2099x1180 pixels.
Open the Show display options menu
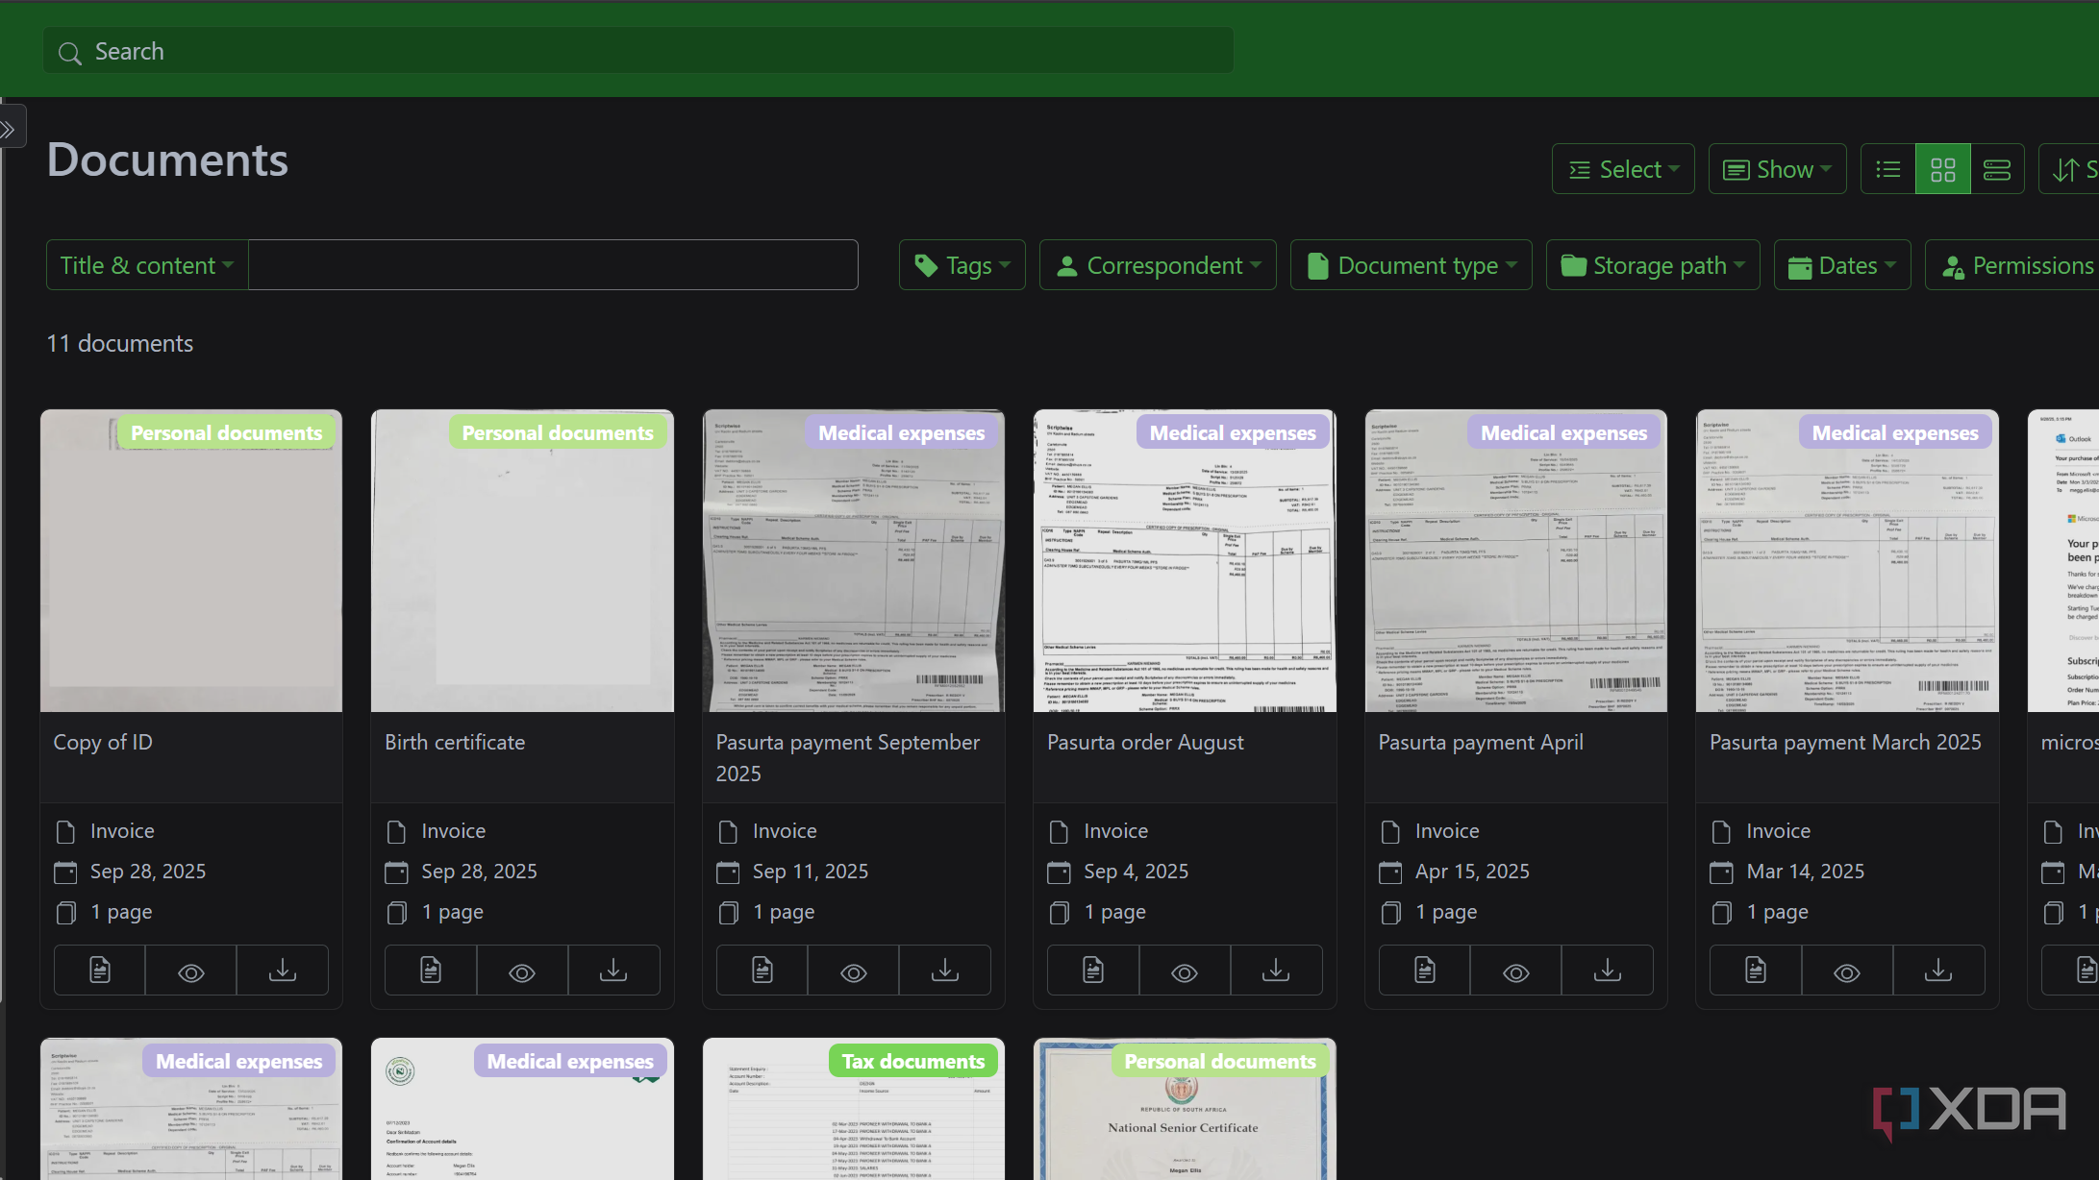(x=1777, y=170)
